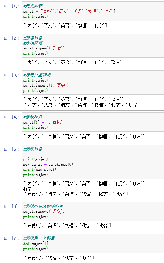Click cell 5 last output line
This screenshot has height=263, width=164.
coord(75,194)
